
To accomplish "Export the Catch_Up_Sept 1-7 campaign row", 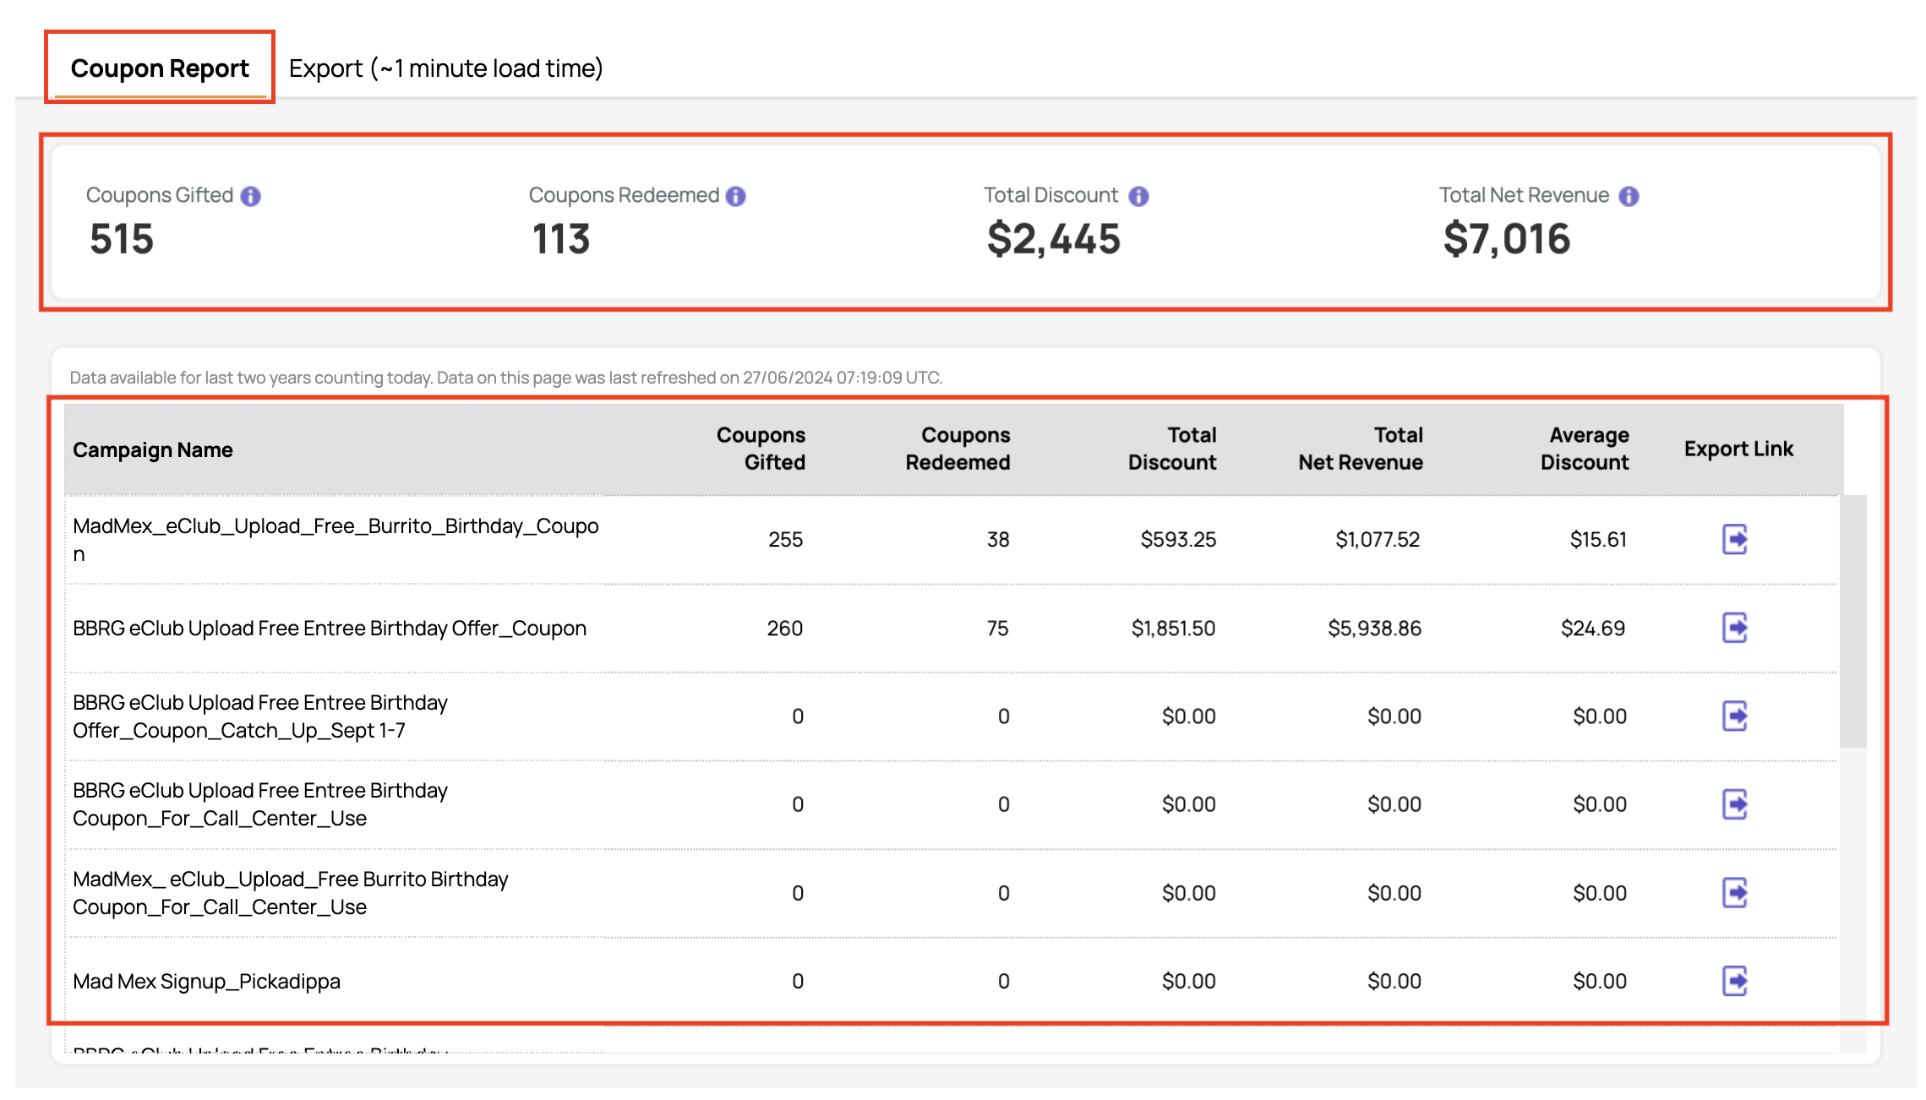I will point(1735,716).
